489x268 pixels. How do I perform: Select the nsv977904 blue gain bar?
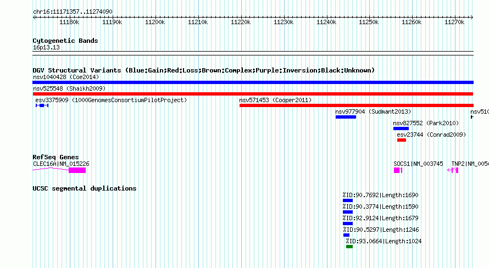click(x=346, y=117)
